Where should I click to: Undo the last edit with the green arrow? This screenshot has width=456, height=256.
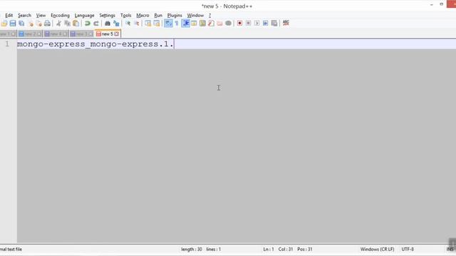click(x=87, y=23)
